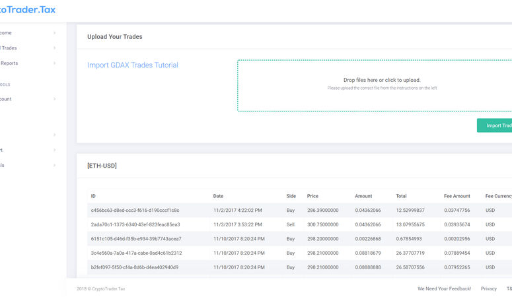Click the 2018 © CryptoTrader.Tax footer text
The image size is (512, 297).
click(101, 289)
